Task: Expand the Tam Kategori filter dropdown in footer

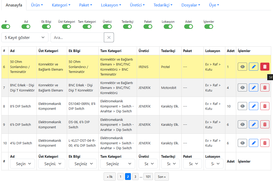Action: 117,164
